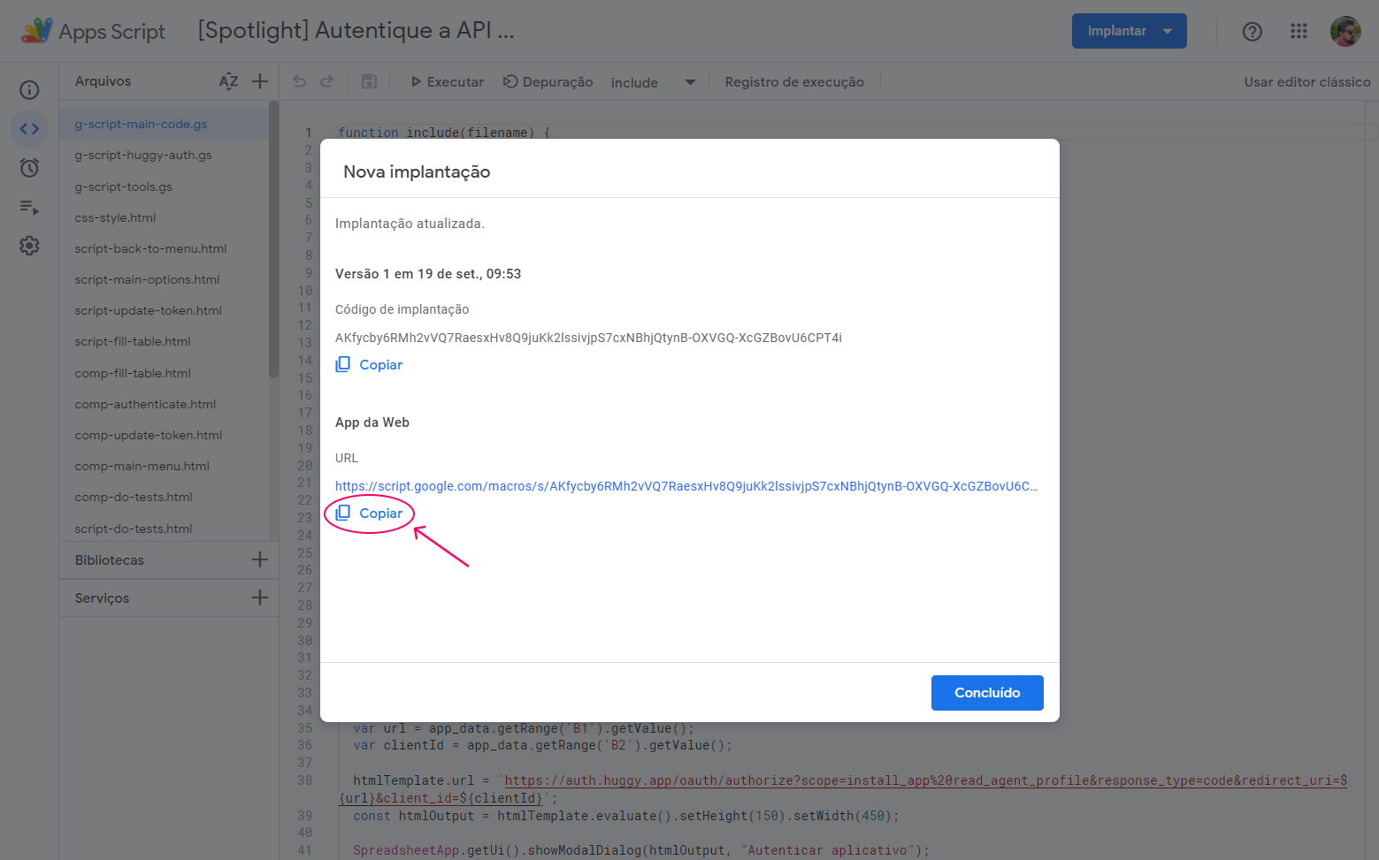Image resolution: width=1379 pixels, height=860 pixels.
Task: Open the script.google.com macros URL link
Action: [x=686, y=486]
